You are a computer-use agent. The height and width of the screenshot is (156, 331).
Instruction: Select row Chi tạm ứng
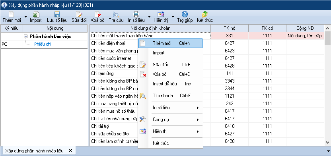click(x=102, y=73)
